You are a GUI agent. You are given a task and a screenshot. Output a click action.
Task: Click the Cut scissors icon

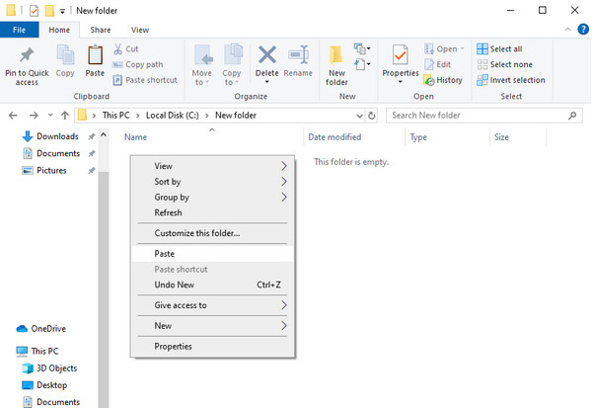point(117,48)
